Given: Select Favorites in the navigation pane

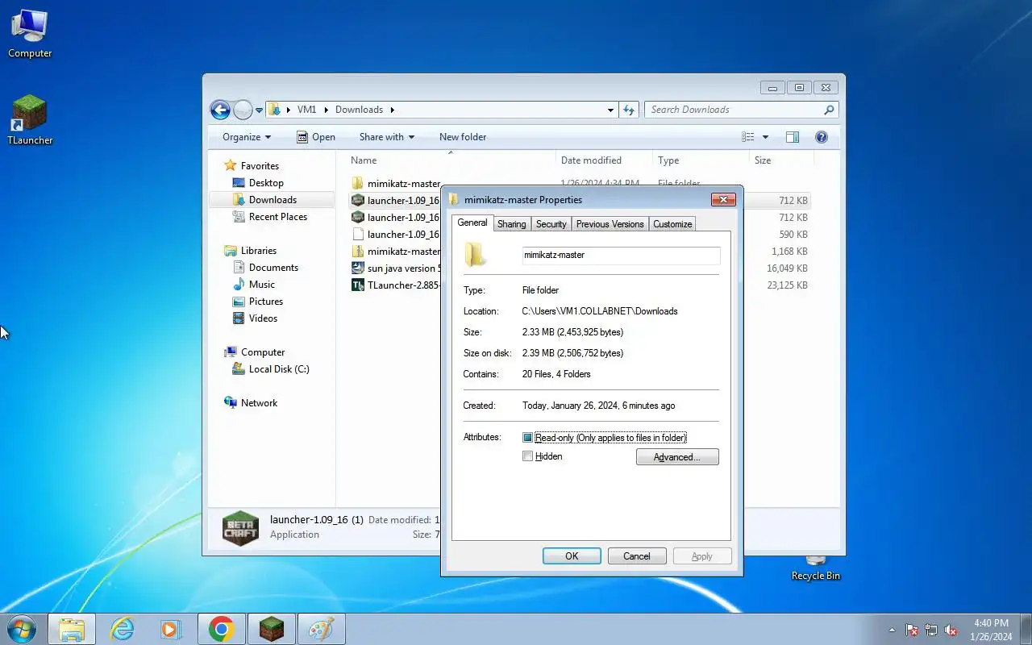Looking at the screenshot, I should tap(260, 165).
